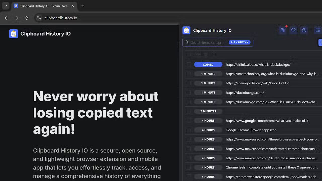
Task: Click the Clipboard History IO logo on webpage
Action: click(x=14, y=34)
